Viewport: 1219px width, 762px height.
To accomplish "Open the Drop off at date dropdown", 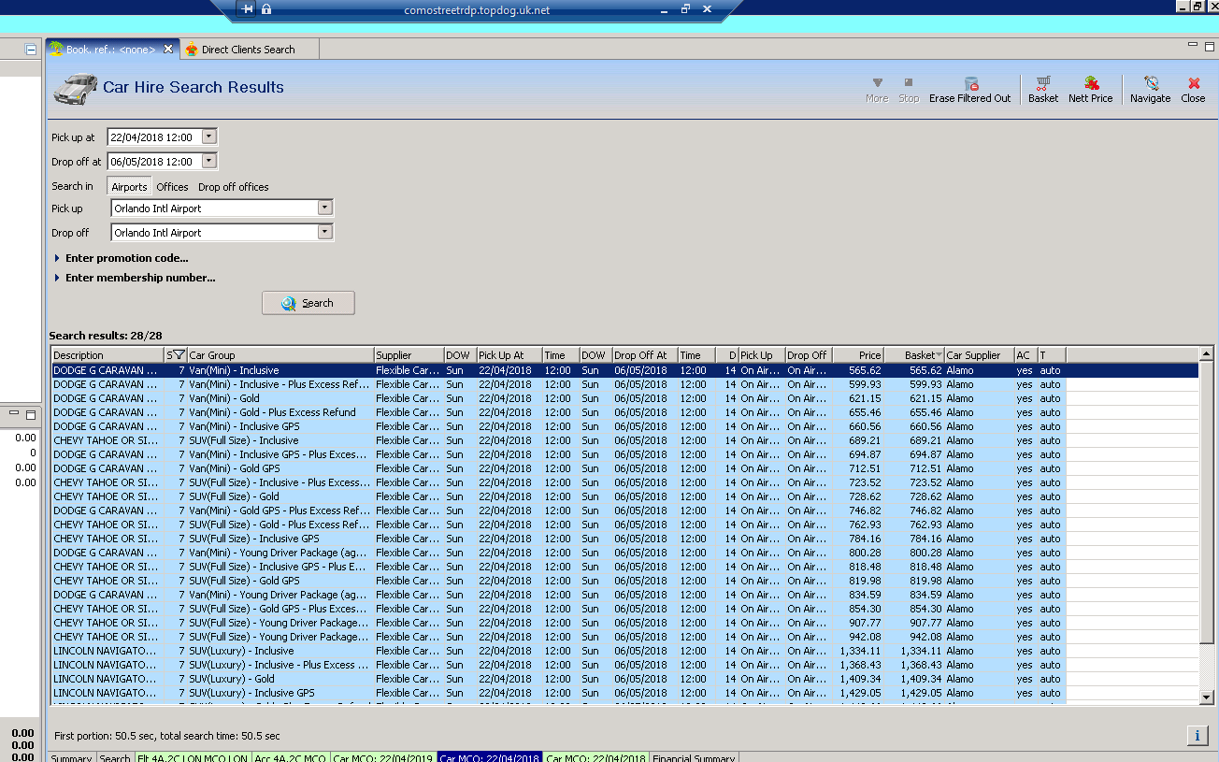I will (209, 161).
